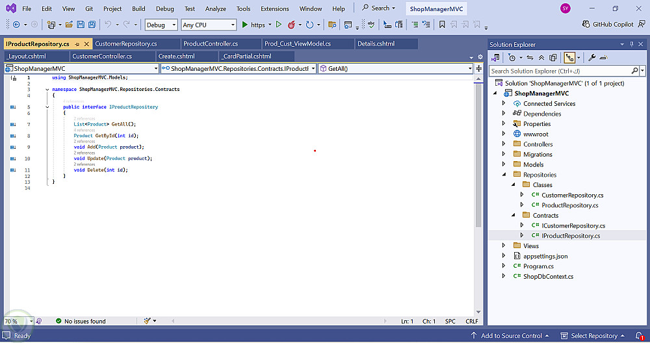650x343 pixels.
Task: Click the Search Solution Explorer input field
Action: click(x=564, y=71)
